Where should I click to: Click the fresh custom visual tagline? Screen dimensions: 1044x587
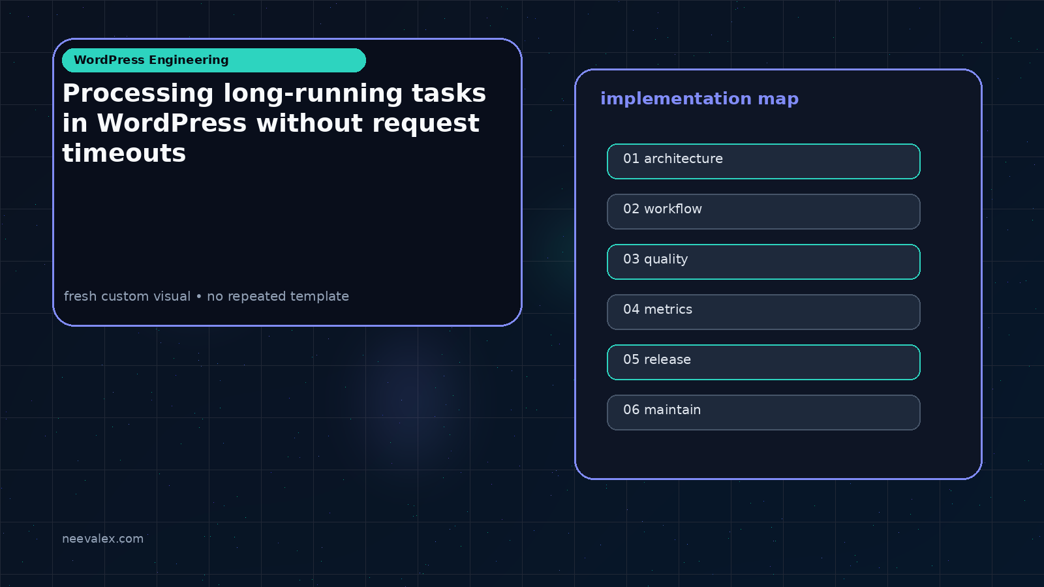pos(206,296)
